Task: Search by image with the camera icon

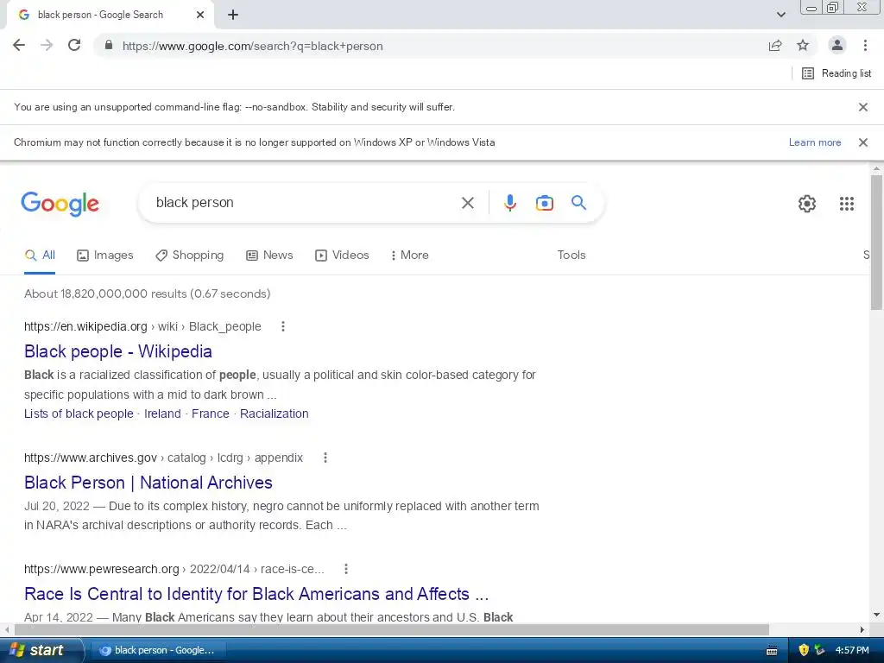Action: [544, 203]
